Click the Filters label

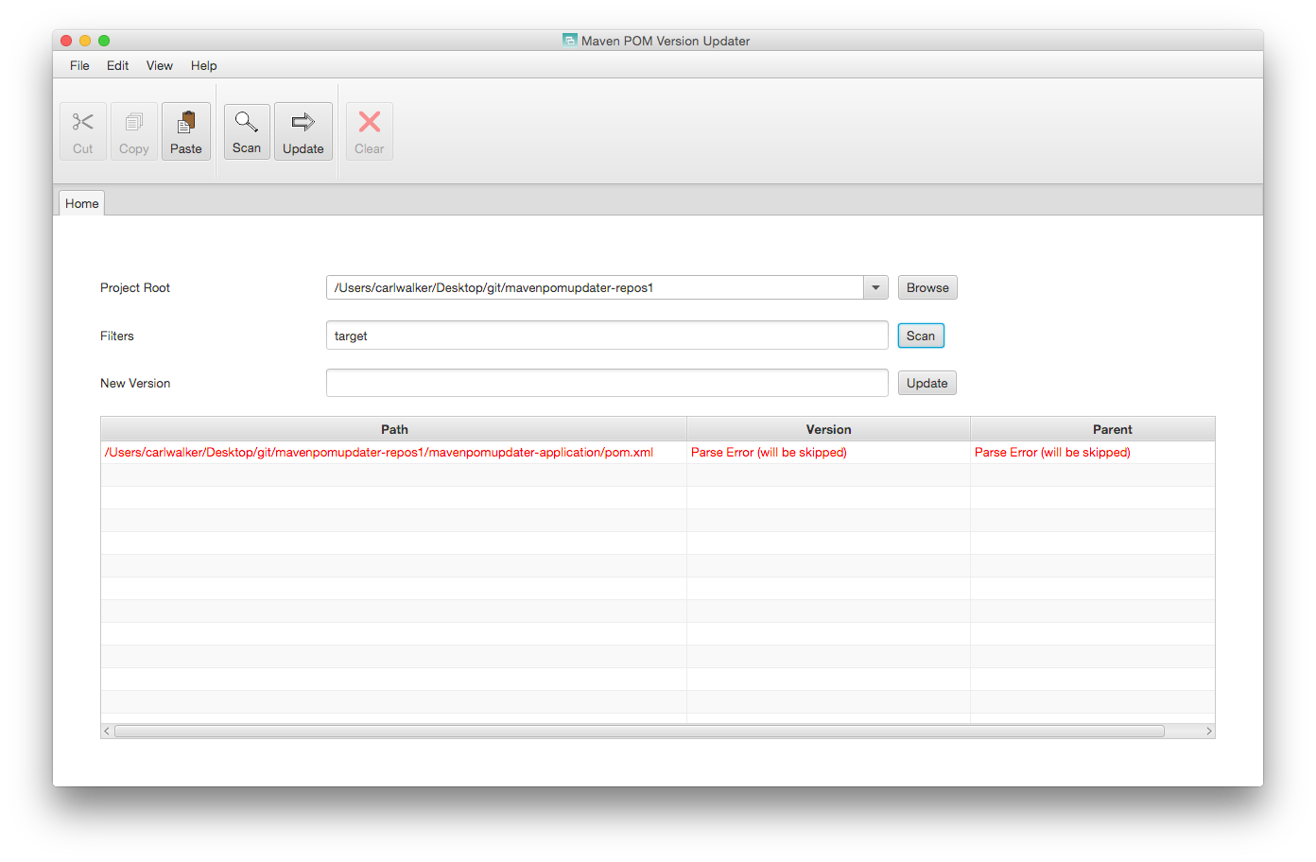tap(117, 336)
